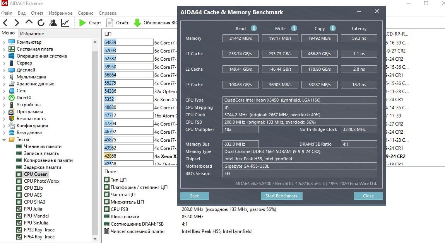Click the Start Benchmark button
445x243 pixels.
(282, 196)
